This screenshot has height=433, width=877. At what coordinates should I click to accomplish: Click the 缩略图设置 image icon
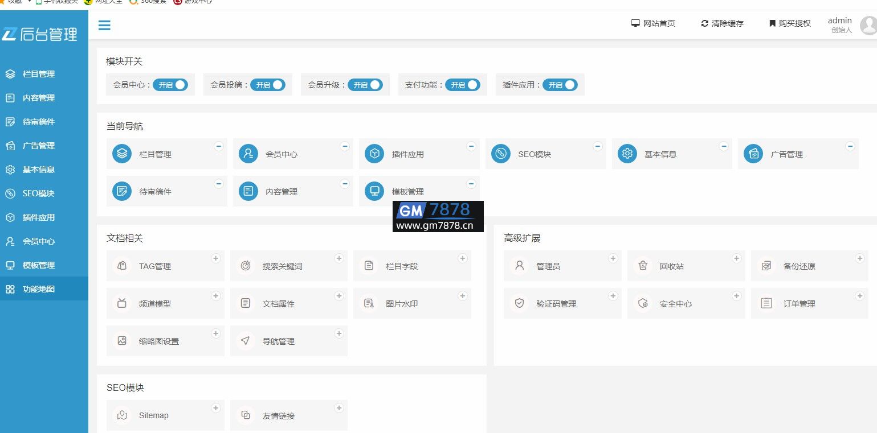point(122,341)
